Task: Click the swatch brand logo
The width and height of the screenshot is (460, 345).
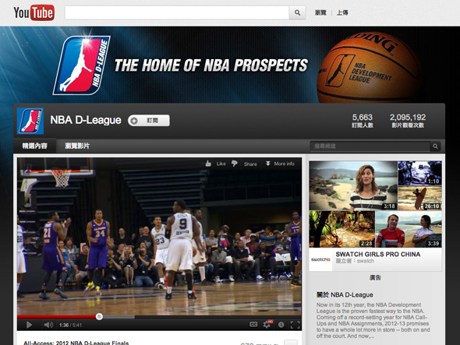Action: point(320,259)
